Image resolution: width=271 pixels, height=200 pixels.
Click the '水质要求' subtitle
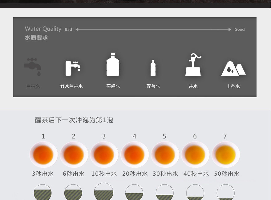click(x=36, y=38)
